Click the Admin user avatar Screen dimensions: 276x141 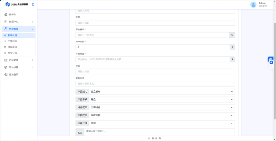click(x=253, y=4)
